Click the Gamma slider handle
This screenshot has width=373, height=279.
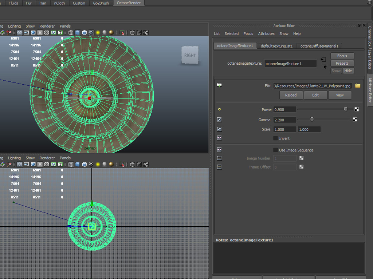click(312, 120)
